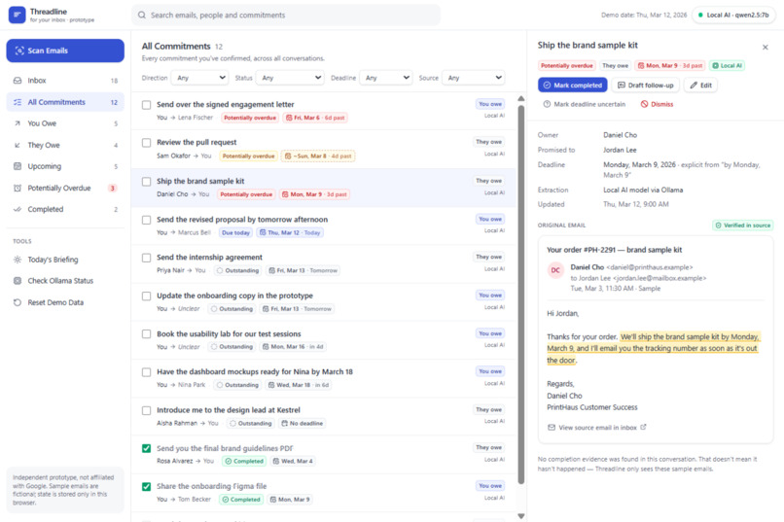Click the envelope icon beside View source email
784x522 pixels.
552,428
